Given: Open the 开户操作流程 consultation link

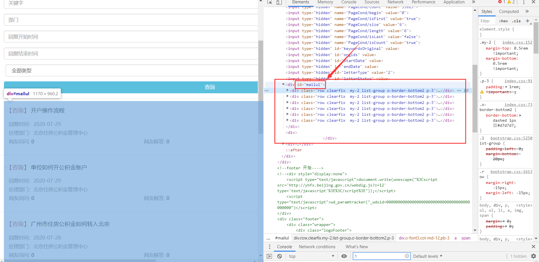Looking at the screenshot, I should [x=48, y=110].
